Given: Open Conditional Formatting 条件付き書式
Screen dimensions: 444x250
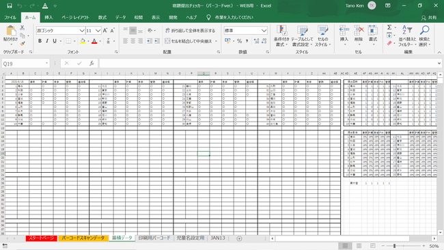Looking at the screenshot, I should (281, 36).
